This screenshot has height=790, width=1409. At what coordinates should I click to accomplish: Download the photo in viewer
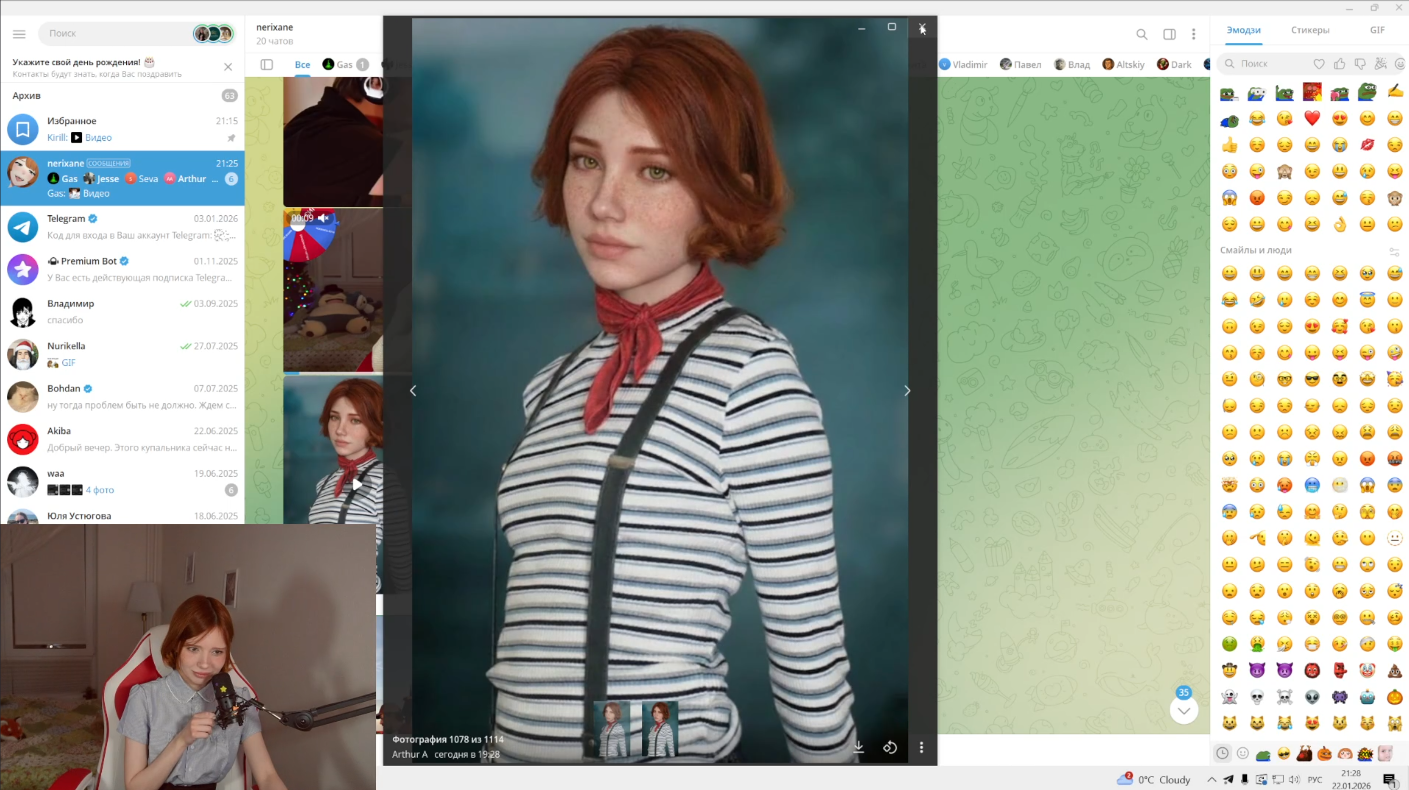click(859, 747)
